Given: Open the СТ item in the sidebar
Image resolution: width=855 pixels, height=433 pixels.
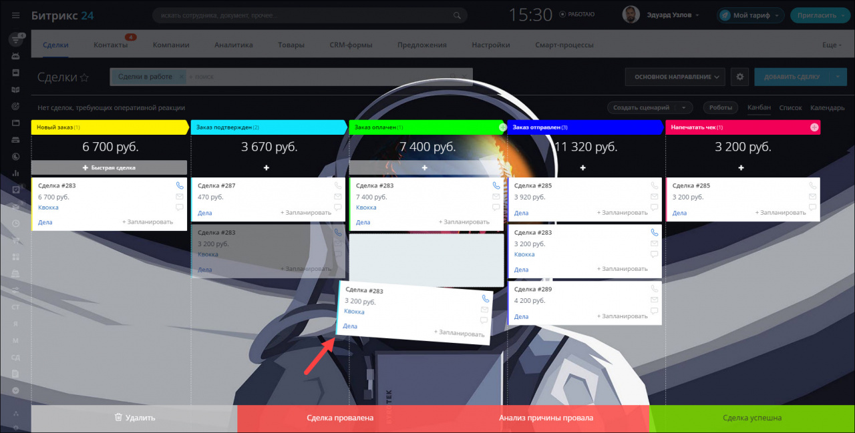Looking at the screenshot, I should tap(15, 307).
